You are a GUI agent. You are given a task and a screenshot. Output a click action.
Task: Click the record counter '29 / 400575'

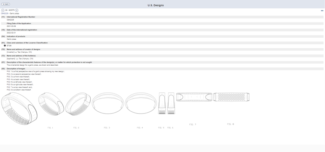[x=10, y=10]
